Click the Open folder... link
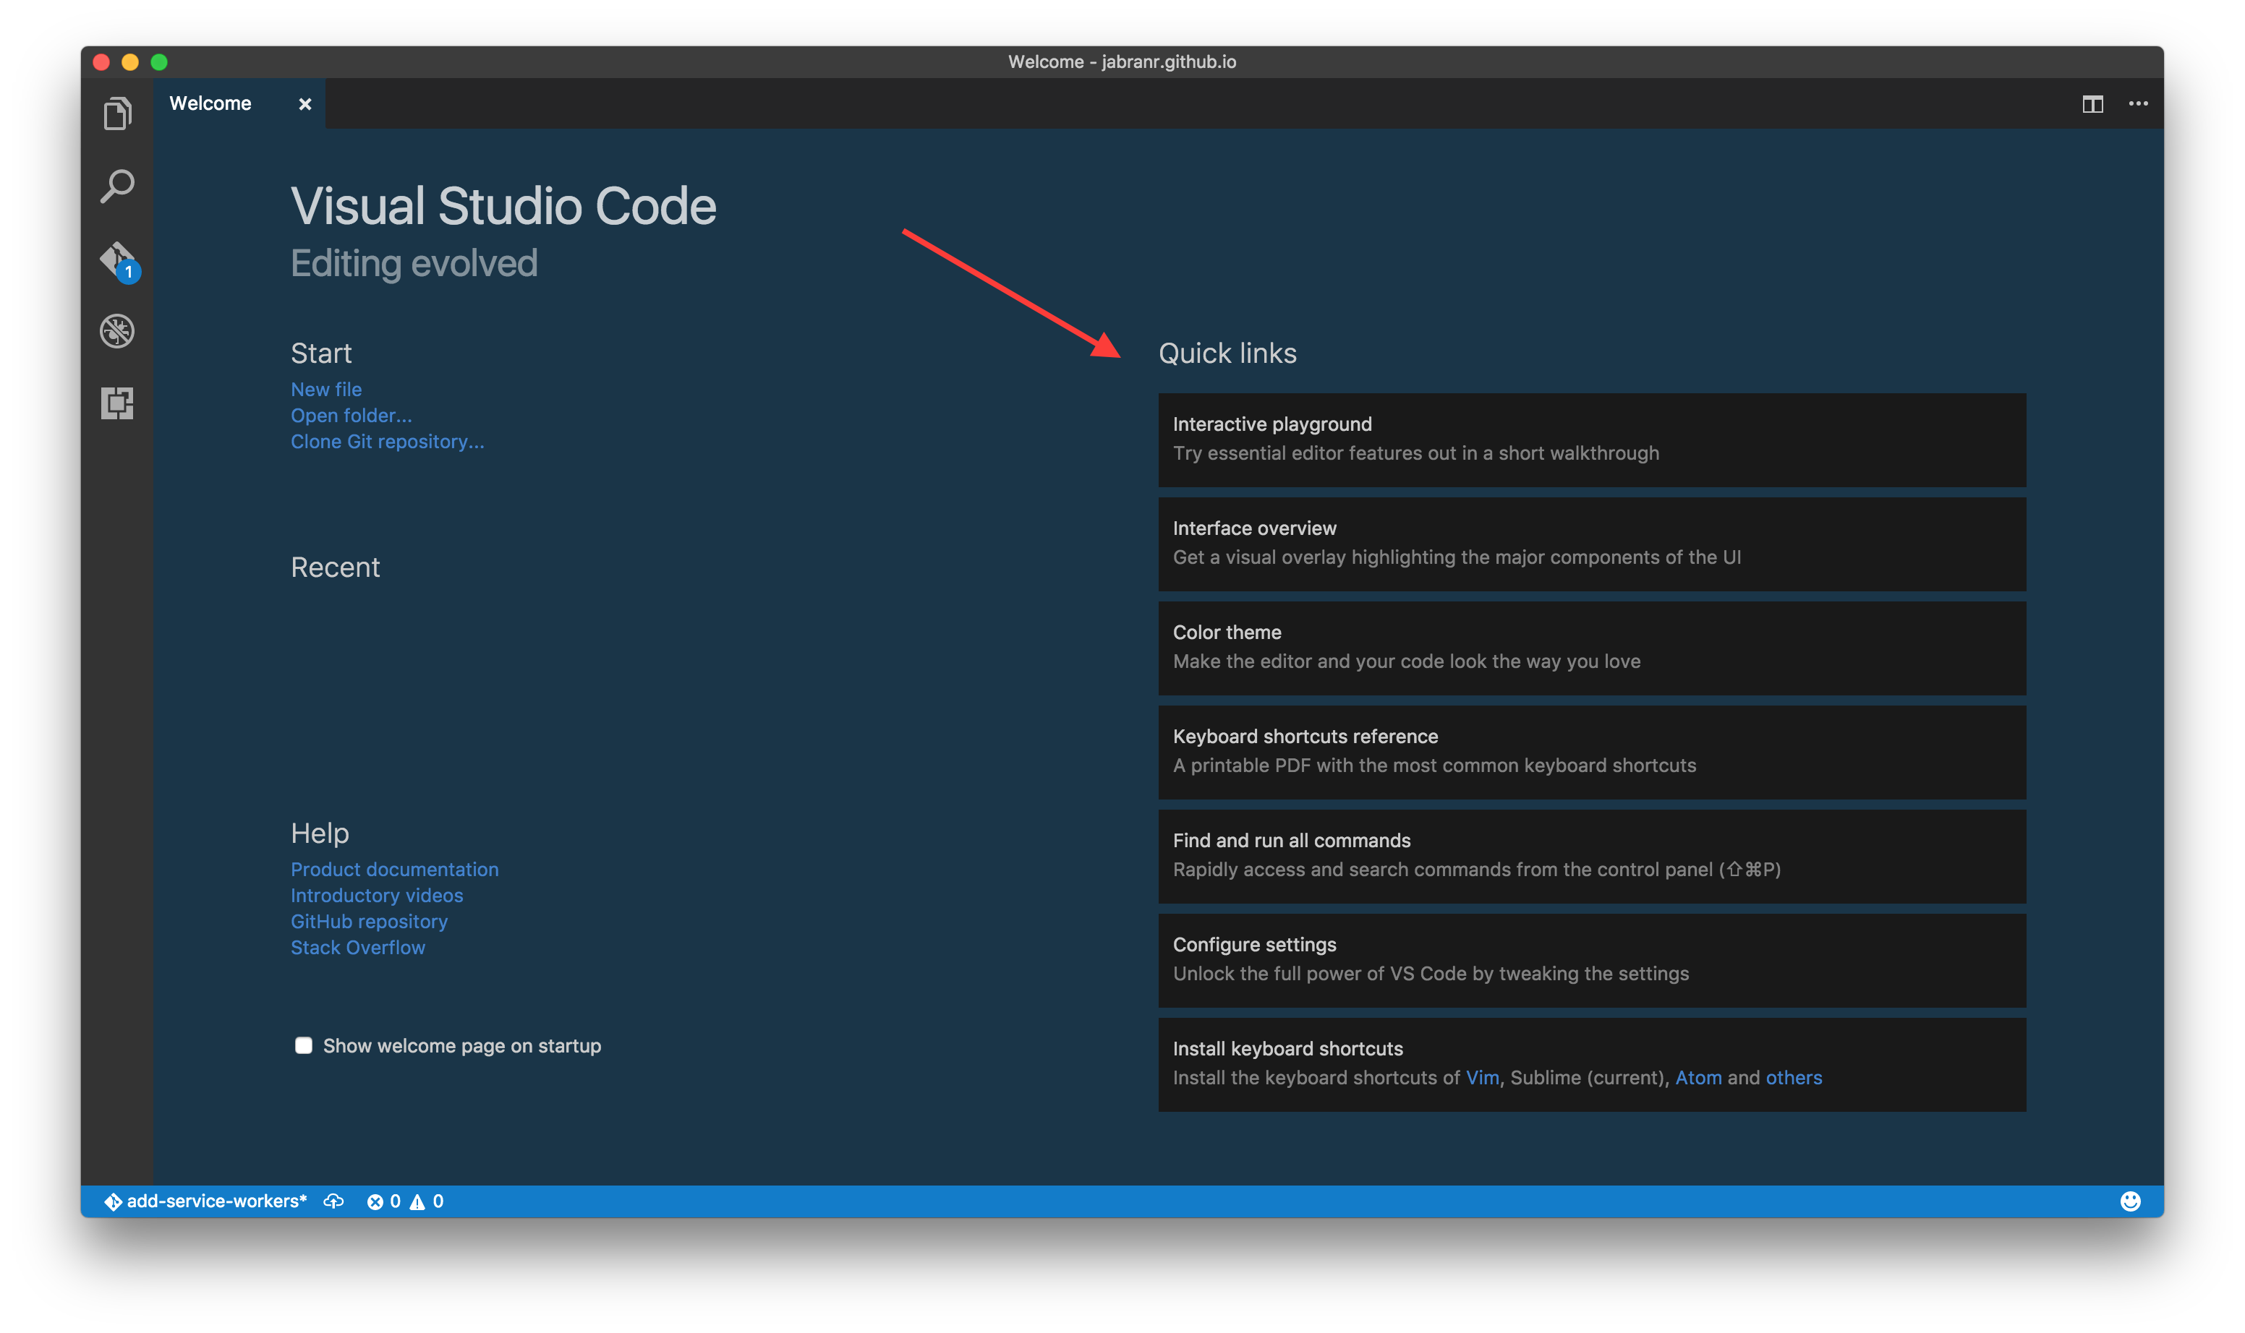The image size is (2245, 1333). [x=352, y=415]
